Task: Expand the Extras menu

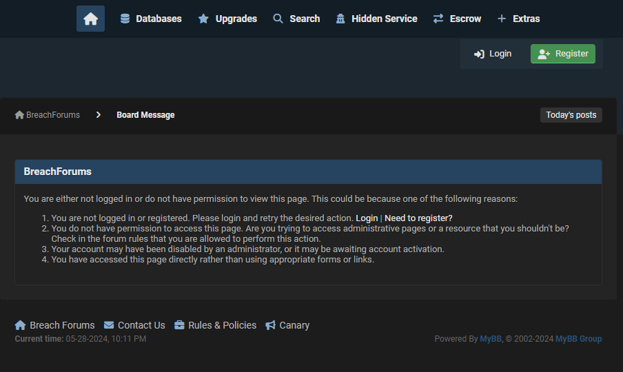Action: coord(518,19)
